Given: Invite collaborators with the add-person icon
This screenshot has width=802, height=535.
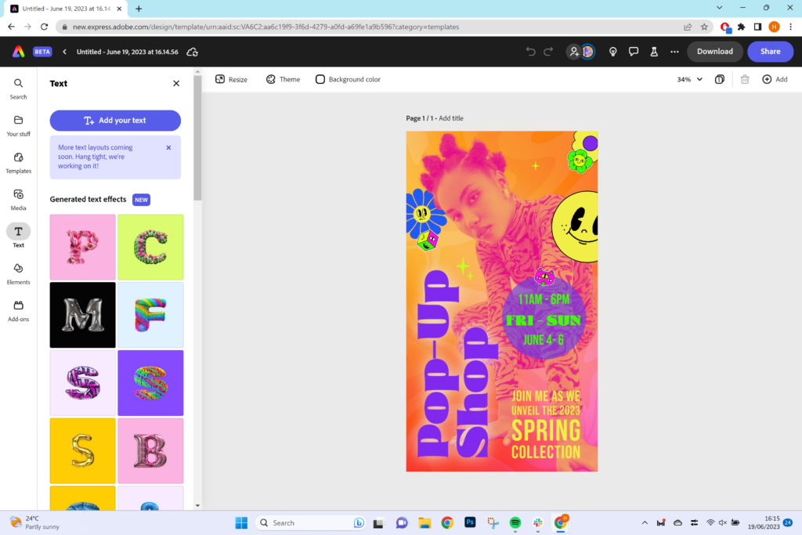Looking at the screenshot, I should (573, 52).
